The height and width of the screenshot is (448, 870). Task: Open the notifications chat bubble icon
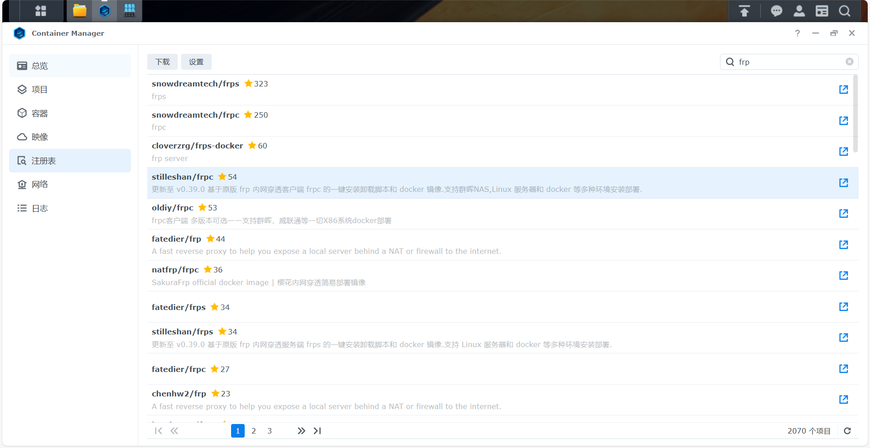(x=777, y=11)
